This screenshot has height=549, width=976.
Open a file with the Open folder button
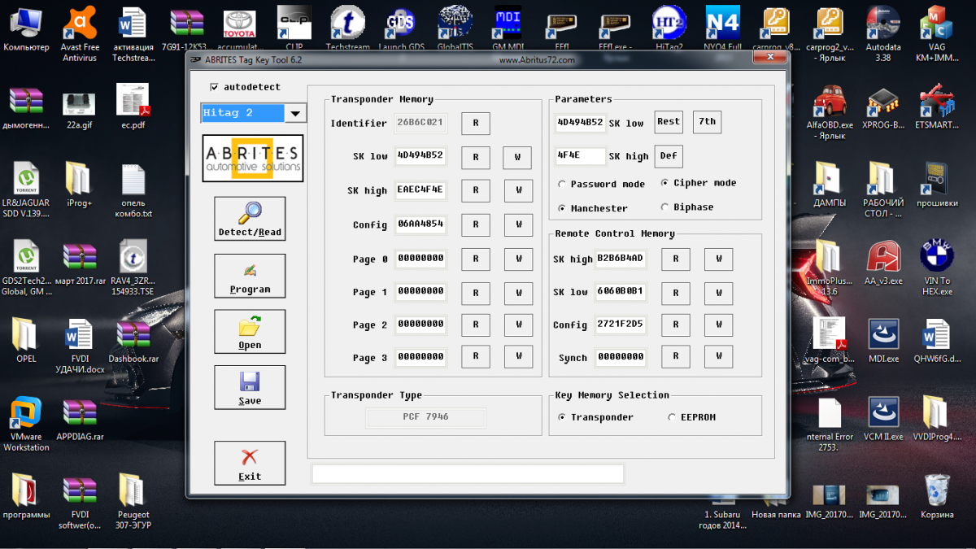point(250,332)
